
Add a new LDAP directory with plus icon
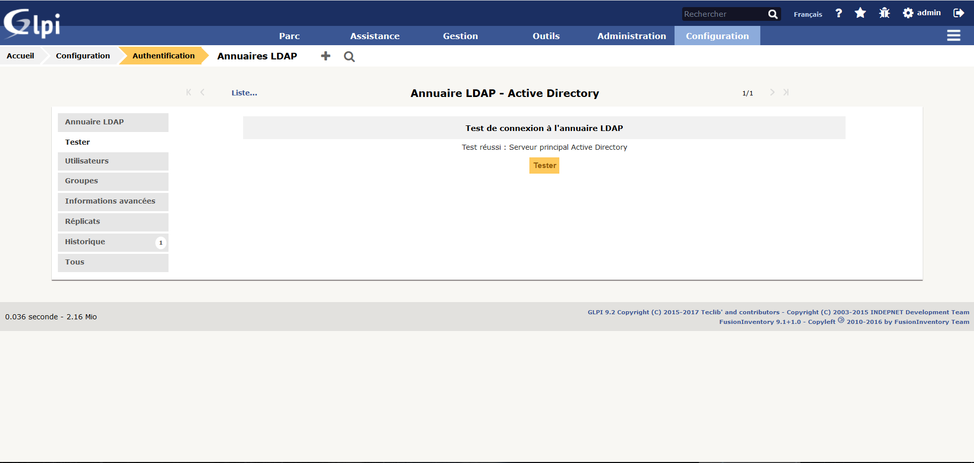[x=326, y=56]
